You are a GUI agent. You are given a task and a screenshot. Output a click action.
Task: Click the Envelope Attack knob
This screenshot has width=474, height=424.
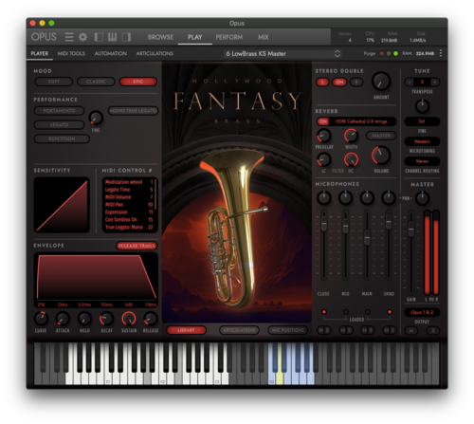(x=63, y=319)
